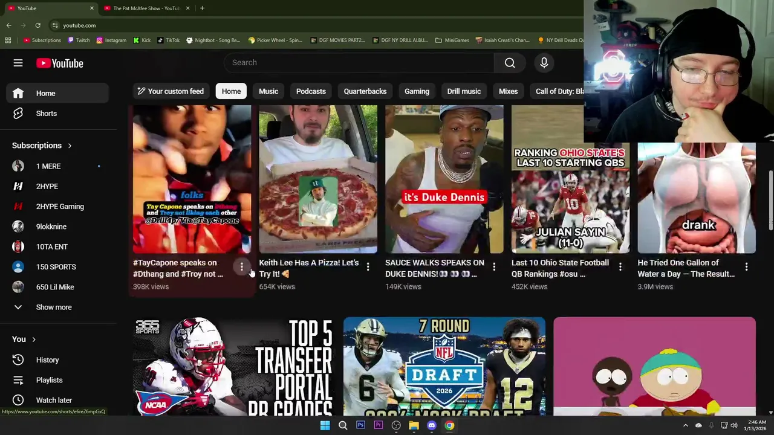Reload the page with browser refresh
Image resolution: width=774 pixels, height=435 pixels.
pyautogui.click(x=37, y=25)
